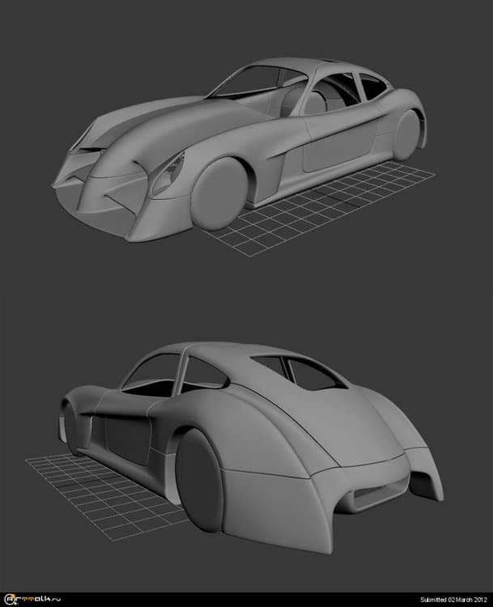Select the rear-view car model render
This screenshot has width=493, height=607.
pos(251,448)
